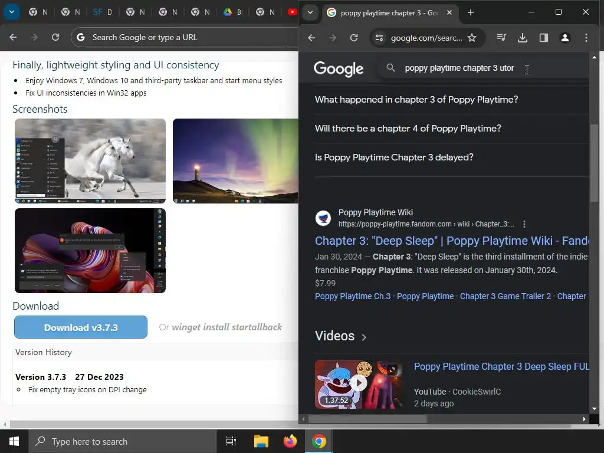Image resolution: width=604 pixels, height=453 pixels.
Task: Click 'Version 3.7.3 27 Dec 2023' text
Action: coord(70,377)
